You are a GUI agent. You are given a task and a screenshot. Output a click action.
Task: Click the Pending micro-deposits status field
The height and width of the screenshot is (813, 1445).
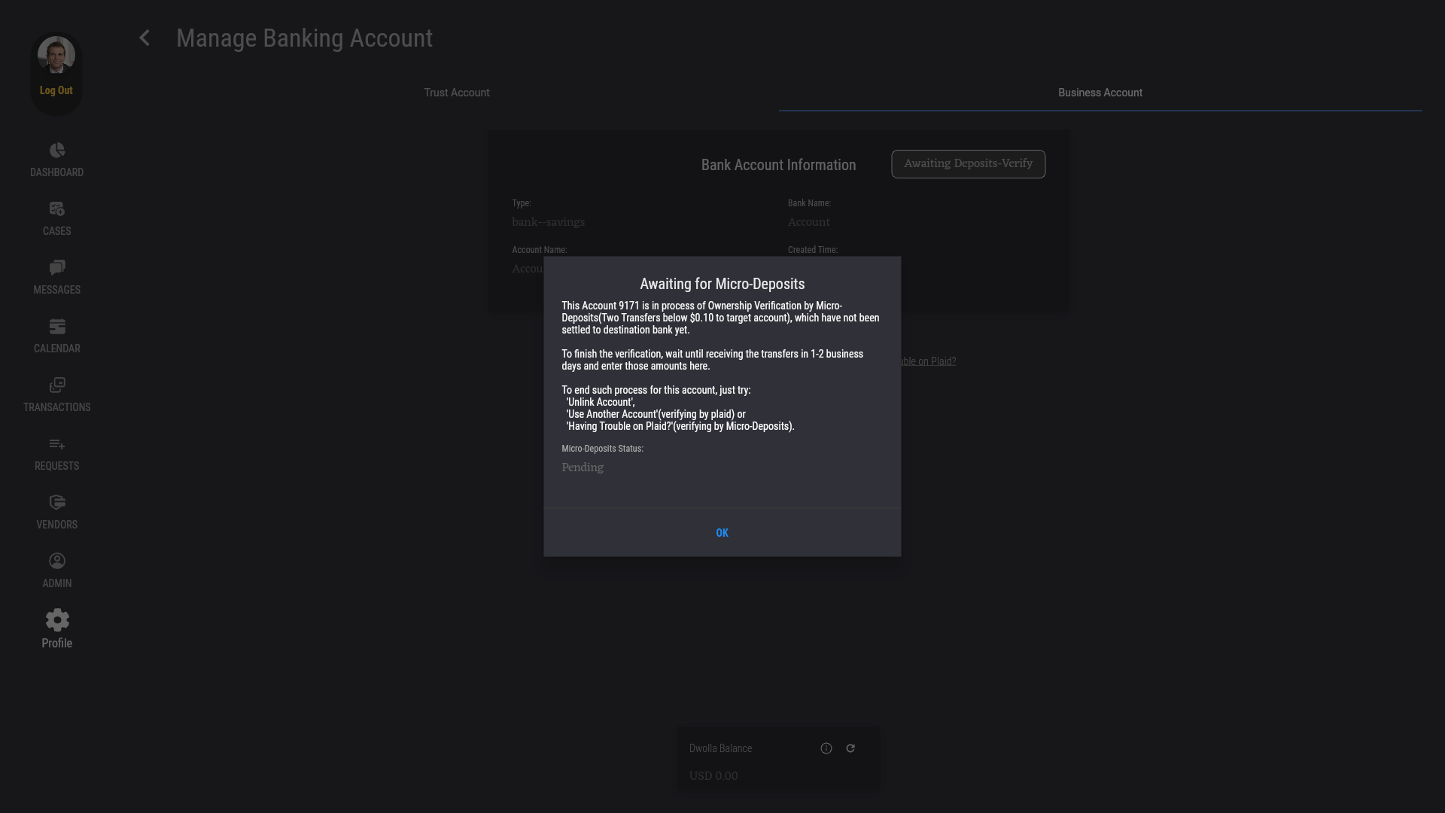tap(583, 467)
